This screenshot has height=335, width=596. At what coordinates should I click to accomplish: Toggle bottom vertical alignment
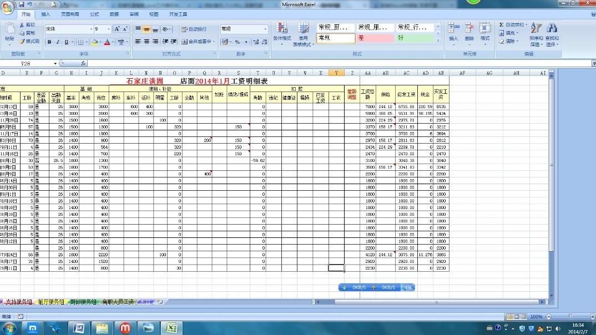[155, 29]
